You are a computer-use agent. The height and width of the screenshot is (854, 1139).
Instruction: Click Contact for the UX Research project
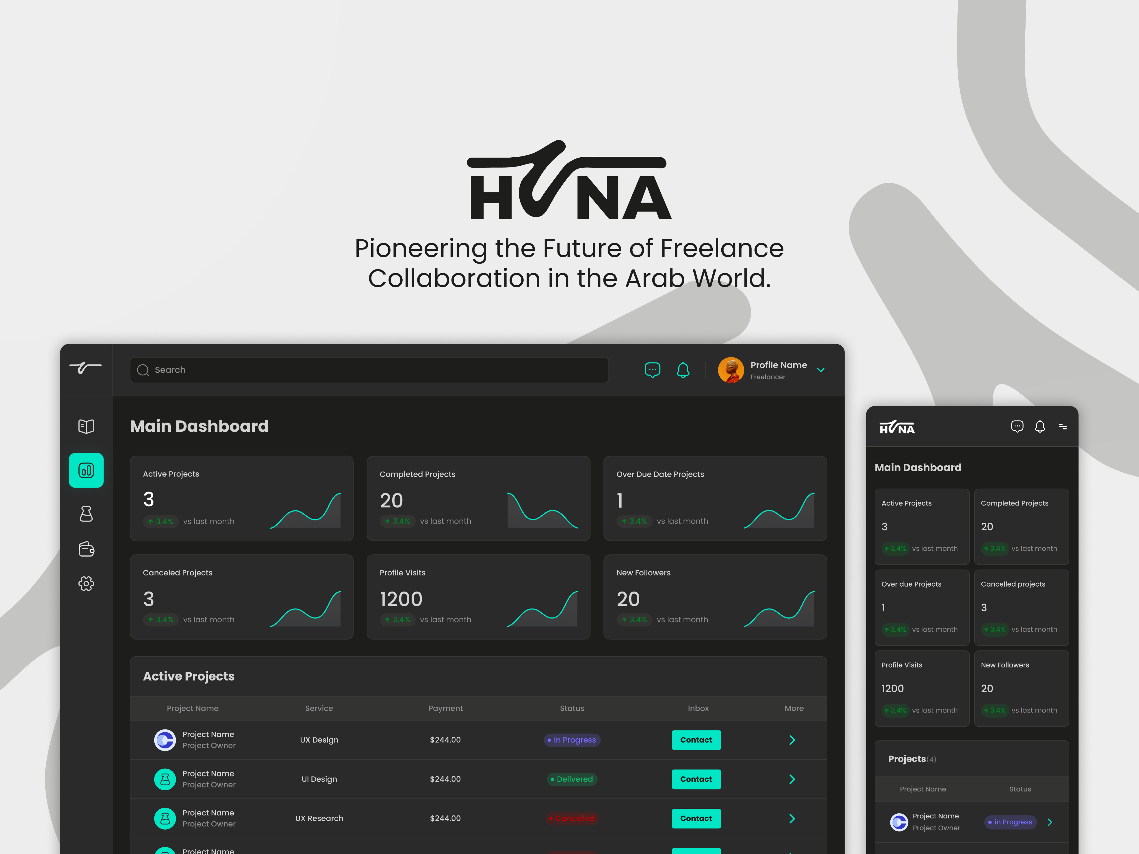point(696,818)
